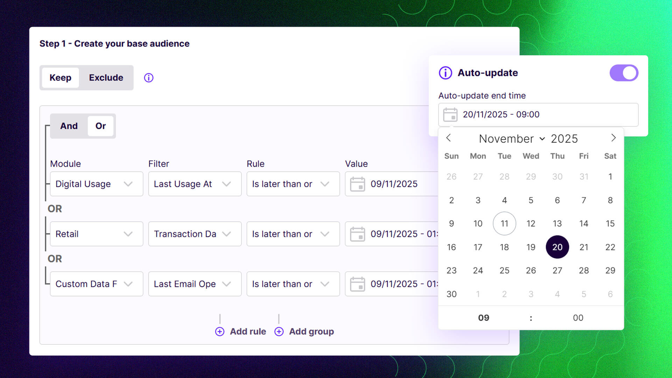Disable the Auto-update toggle switch
Screen dimensions: 672x378
click(624, 73)
